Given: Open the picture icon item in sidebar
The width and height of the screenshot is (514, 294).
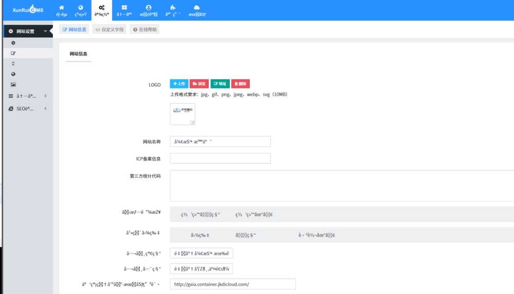Looking at the screenshot, I should [x=13, y=84].
